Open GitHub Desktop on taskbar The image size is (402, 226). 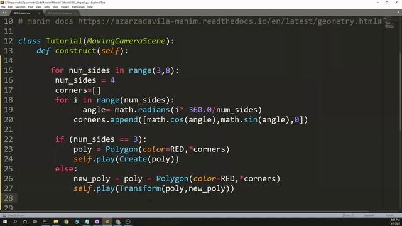pyautogui.click(x=97, y=222)
